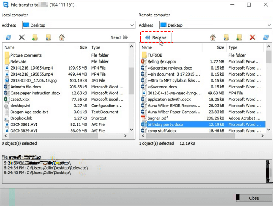Refresh the remote computer file list
This screenshot has height=206, width=273.
[x=266, y=38]
